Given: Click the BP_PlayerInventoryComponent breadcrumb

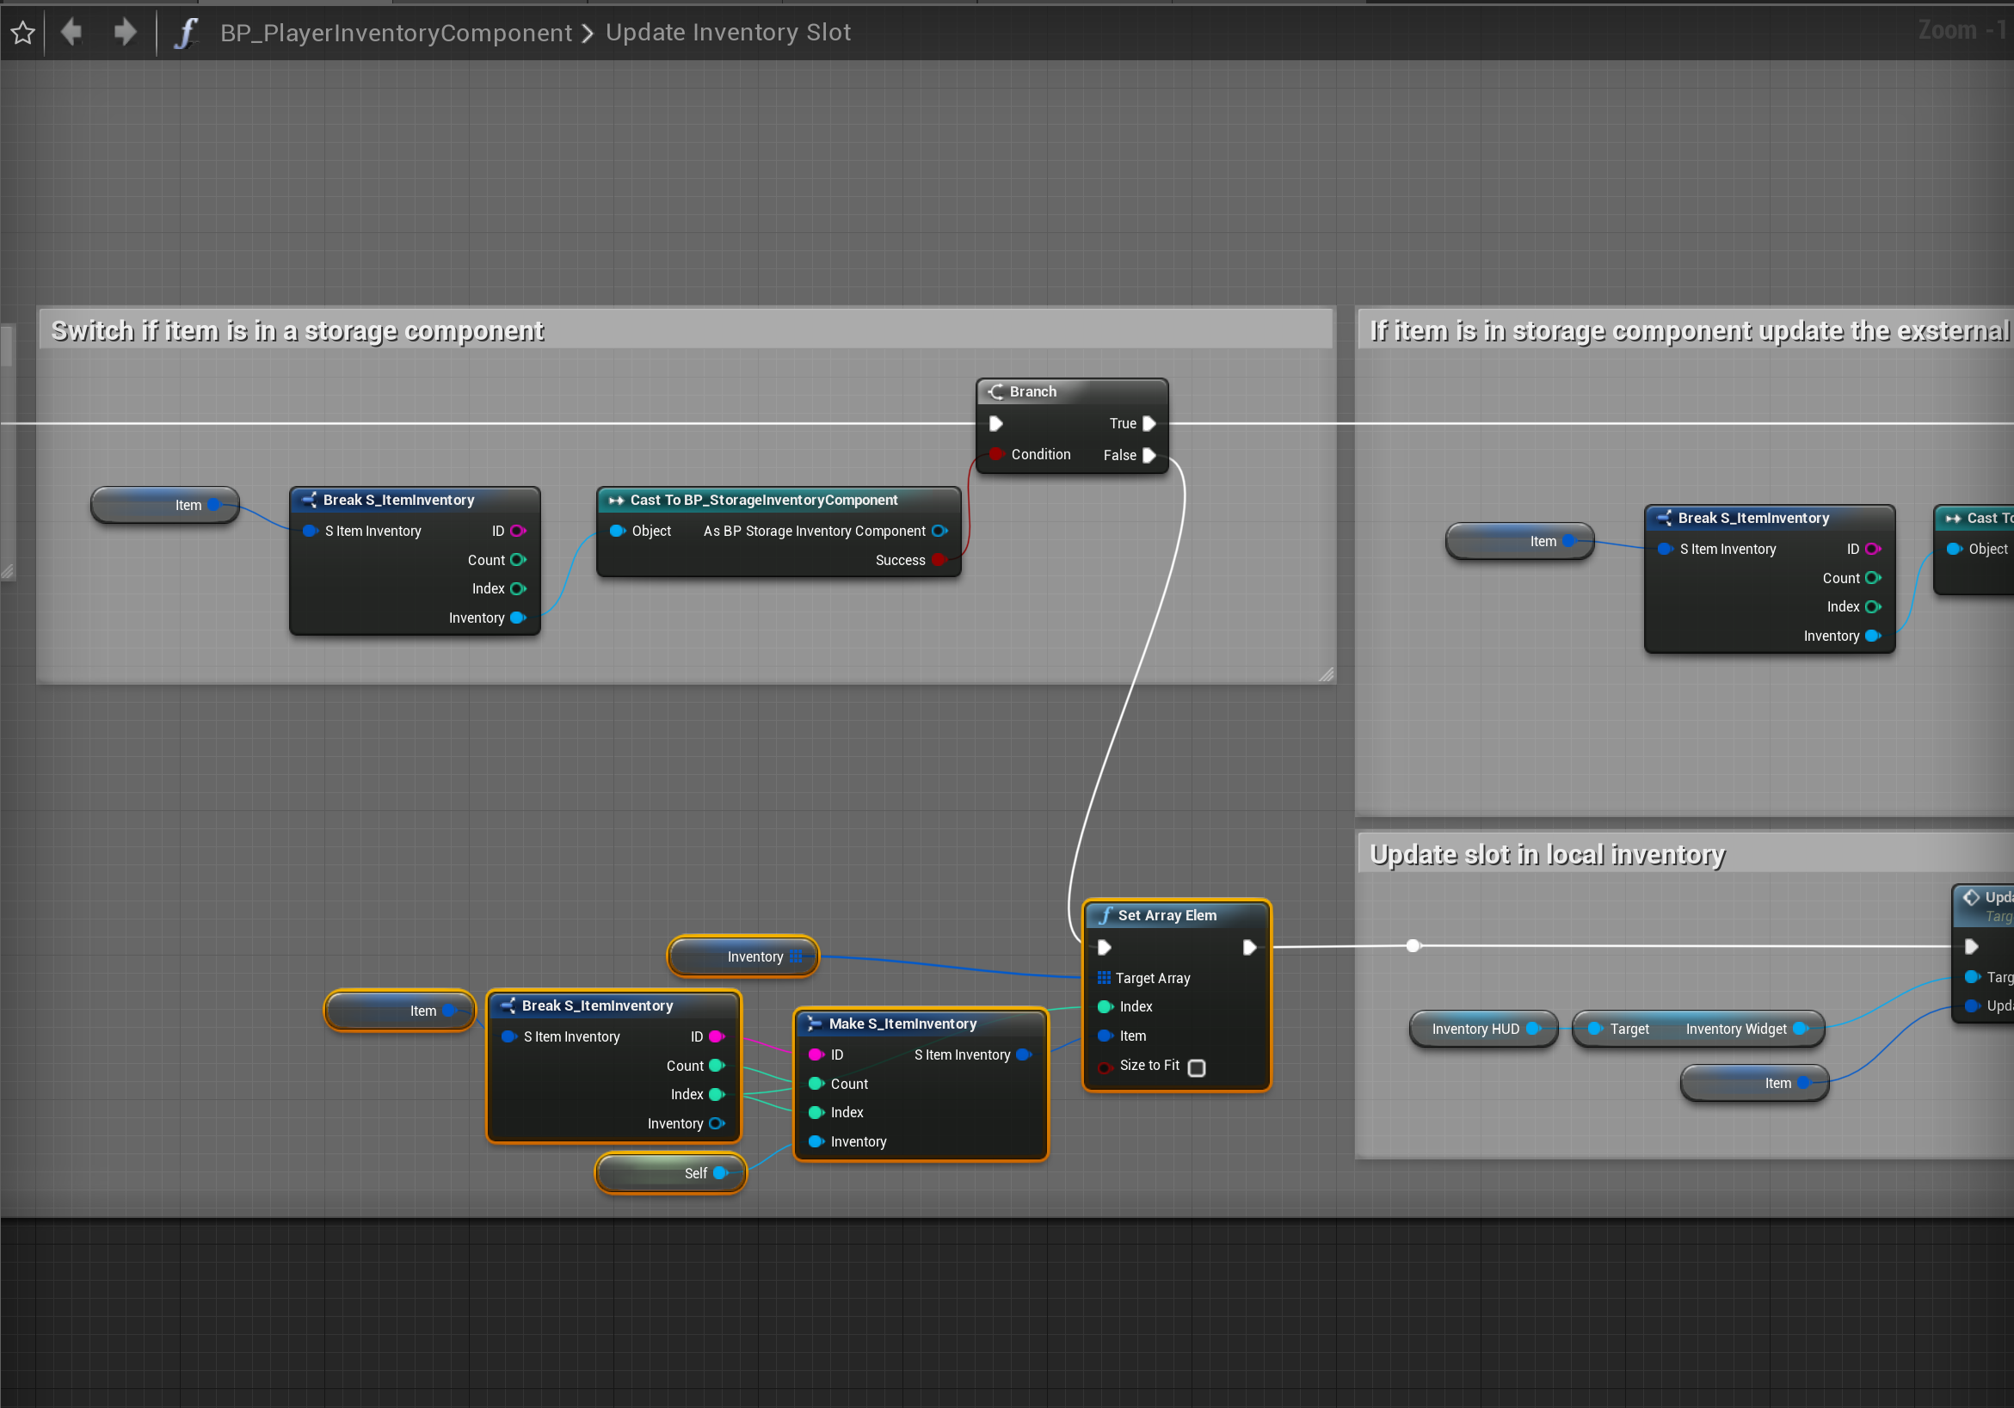Looking at the screenshot, I should click(396, 34).
